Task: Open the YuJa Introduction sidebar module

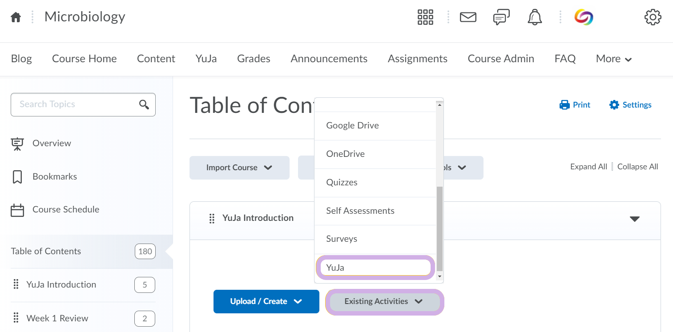Action: pyautogui.click(x=61, y=284)
